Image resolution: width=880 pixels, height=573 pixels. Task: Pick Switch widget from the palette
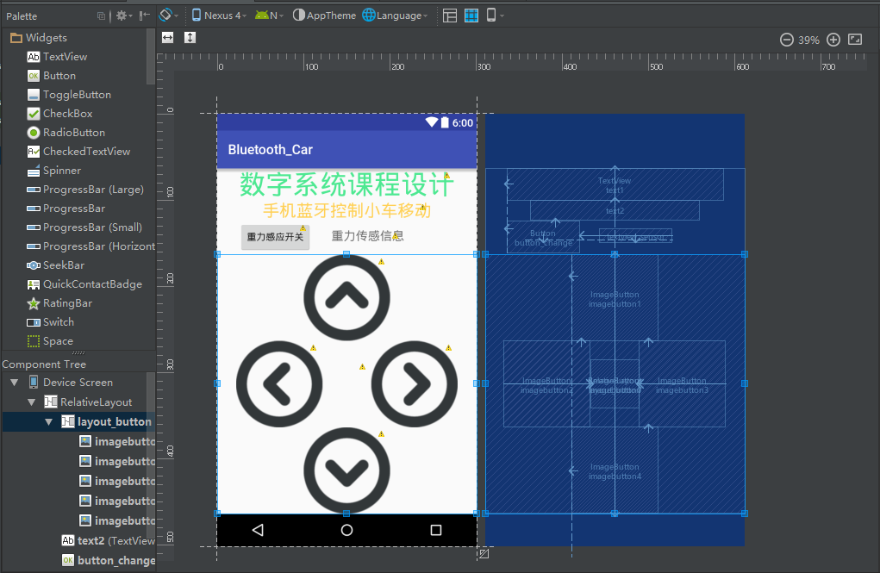[51, 322]
